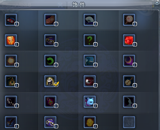Pick the white folding fan accessory
Viewport: 160px width, 130px height.
[x=90, y=20]
